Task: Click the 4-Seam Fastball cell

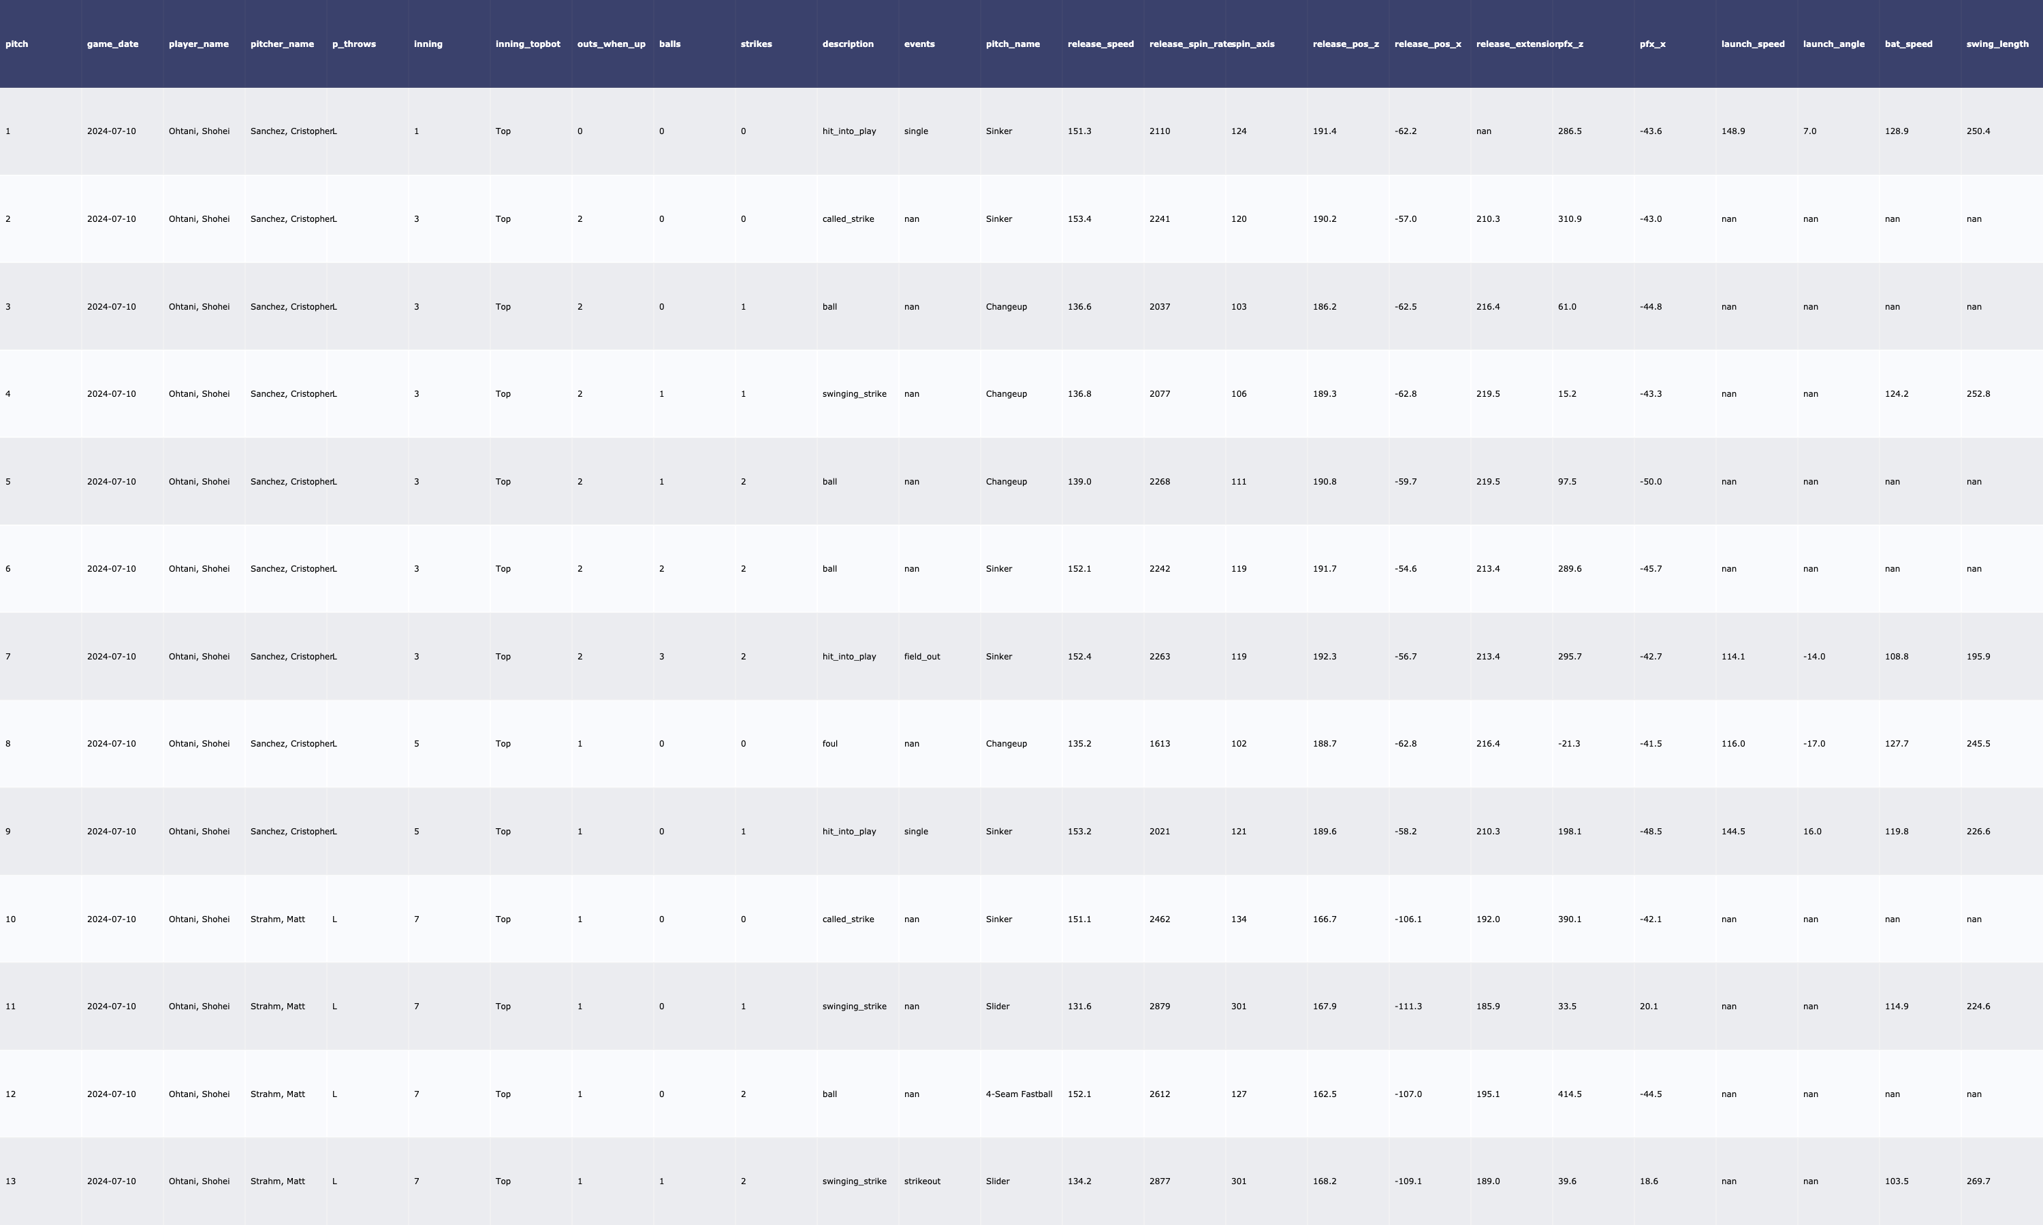Action: (x=1018, y=1094)
